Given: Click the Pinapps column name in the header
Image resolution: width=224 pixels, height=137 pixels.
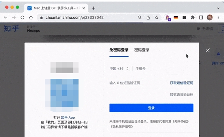Looking at the screenshot, I should [33, 31].
